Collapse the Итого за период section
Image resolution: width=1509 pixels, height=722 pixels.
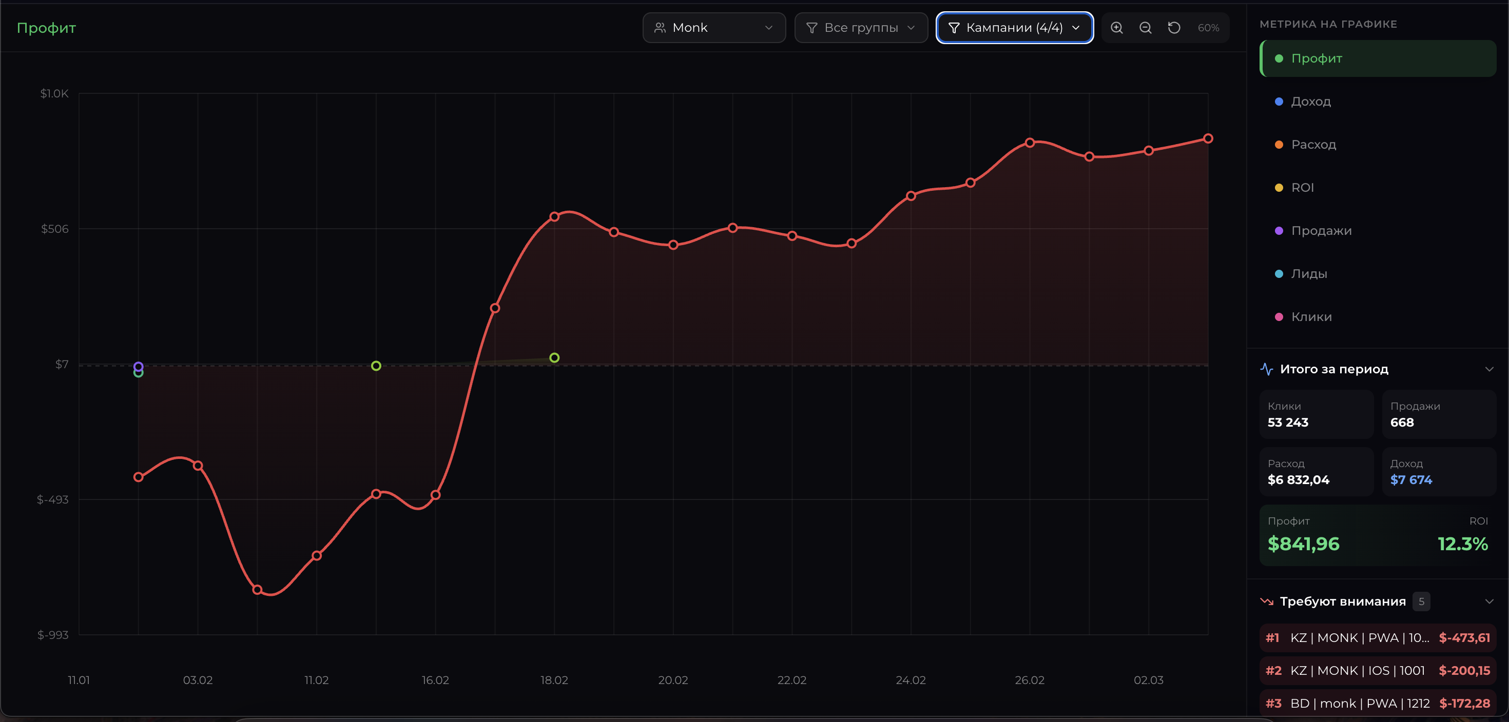(x=1489, y=369)
